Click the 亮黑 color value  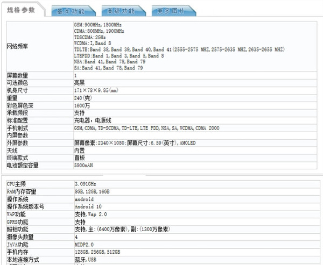pyautogui.click(x=79, y=83)
